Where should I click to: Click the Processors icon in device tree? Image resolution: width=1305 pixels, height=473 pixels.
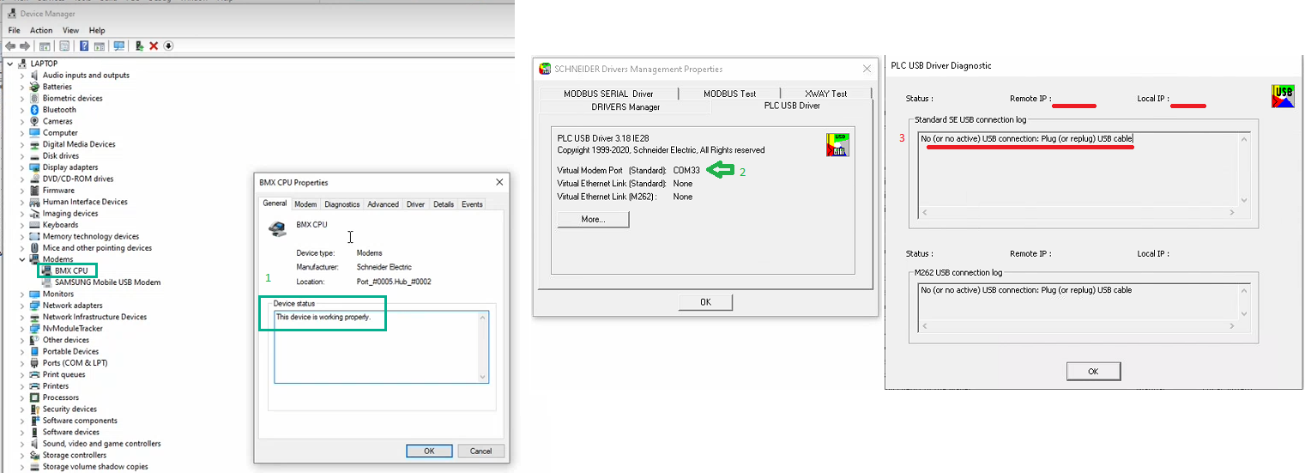pyautogui.click(x=35, y=397)
